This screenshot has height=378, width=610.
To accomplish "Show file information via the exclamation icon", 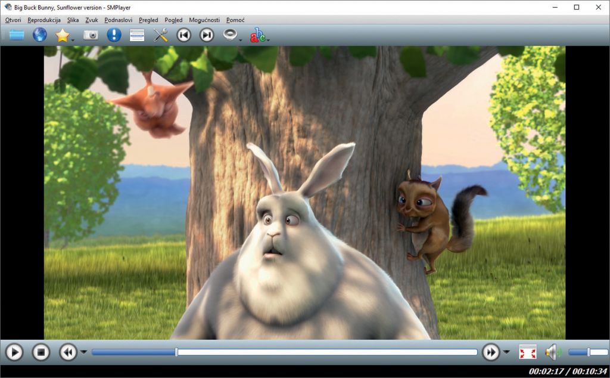I will point(114,35).
